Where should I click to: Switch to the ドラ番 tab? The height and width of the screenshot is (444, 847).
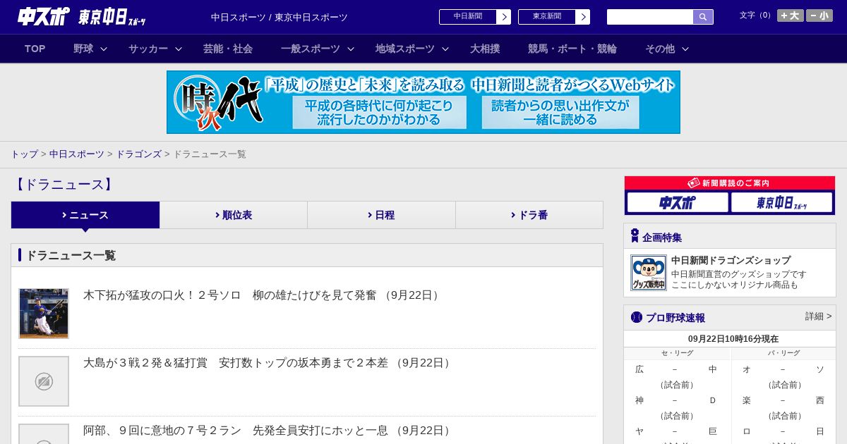coord(529,215)
